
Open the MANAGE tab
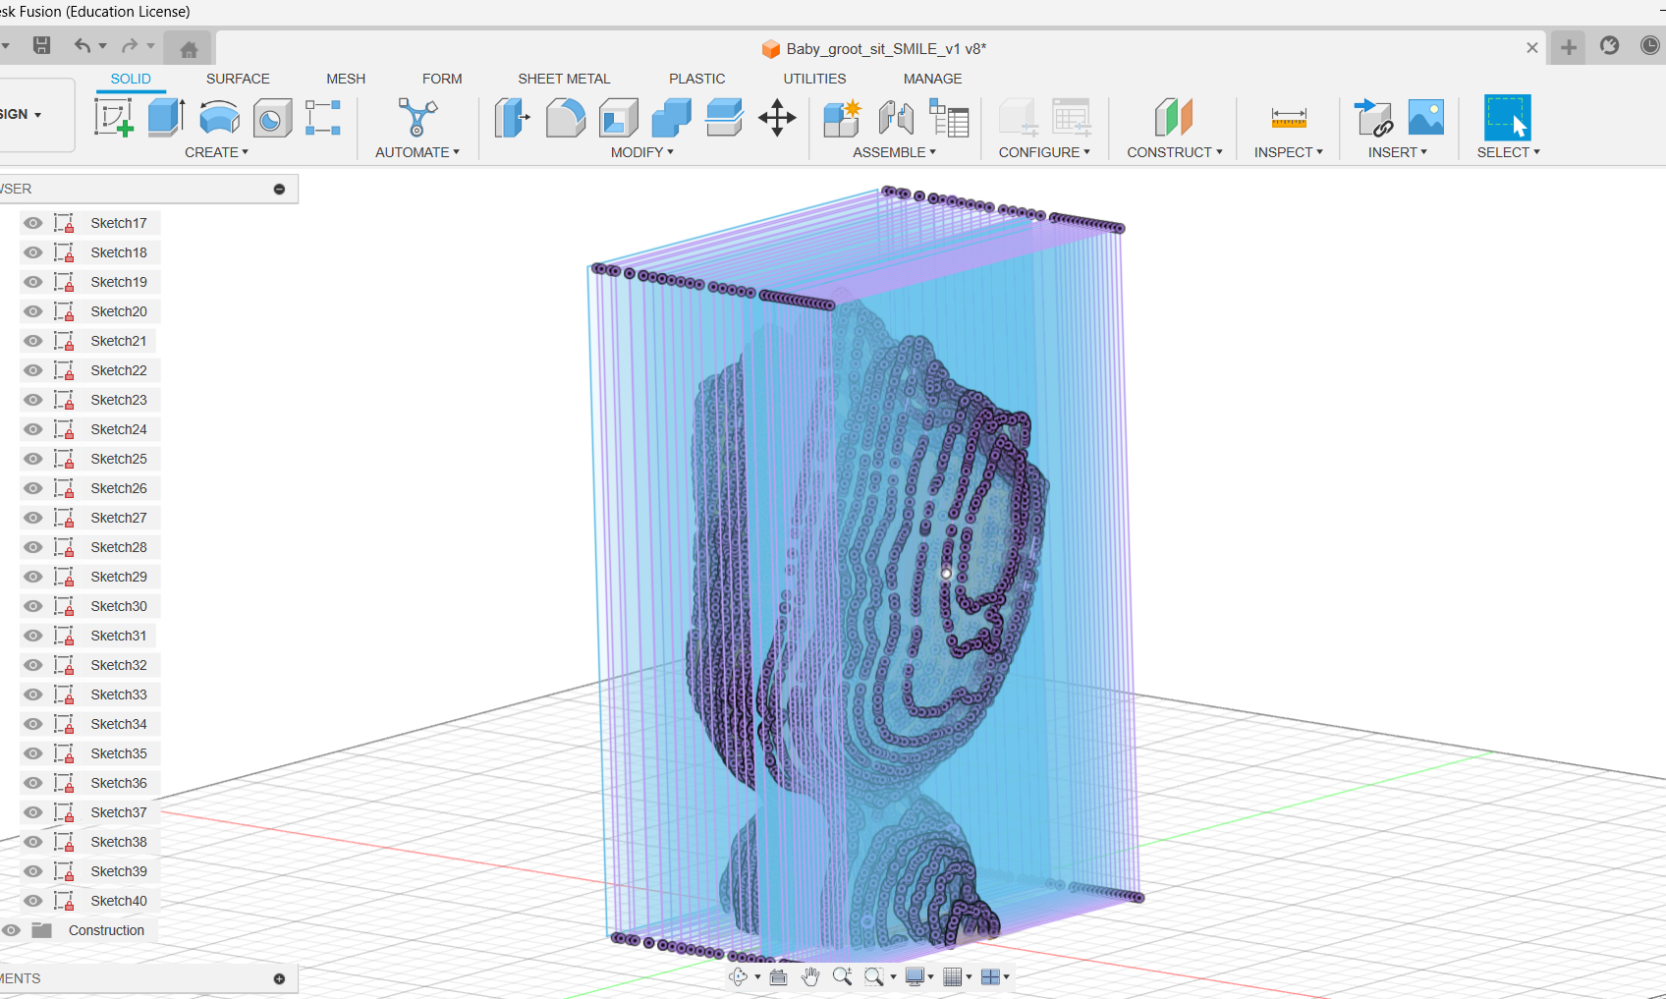coord(933,79)
